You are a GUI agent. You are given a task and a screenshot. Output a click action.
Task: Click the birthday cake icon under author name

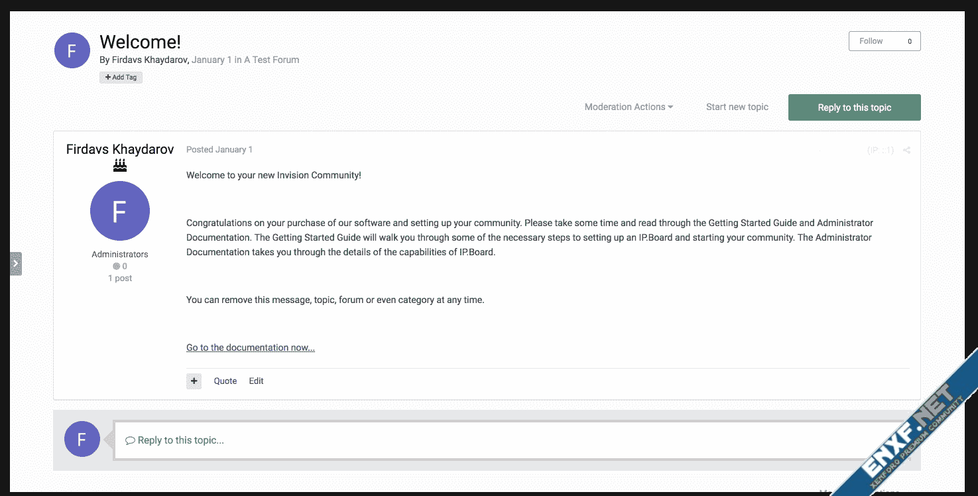tap(120, 165)
